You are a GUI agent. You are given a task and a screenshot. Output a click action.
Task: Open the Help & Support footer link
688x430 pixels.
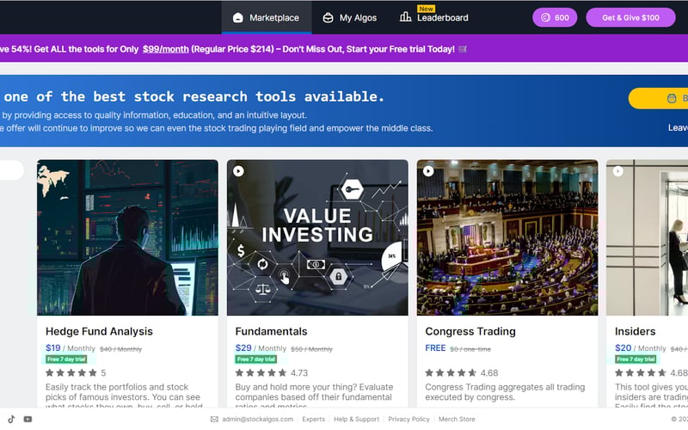point(356,419)
